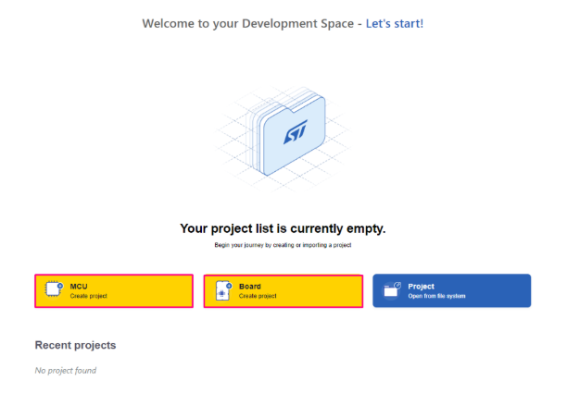Viewport: 567px width, 405px height.
Task: Click the MCU chip icon
Action: [x=54, y=288]
